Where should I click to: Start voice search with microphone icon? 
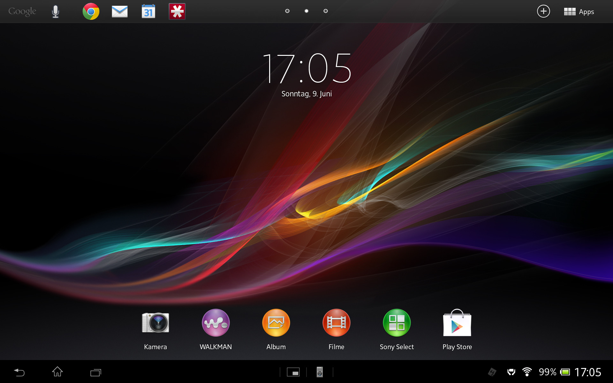(x=56, y=11)
